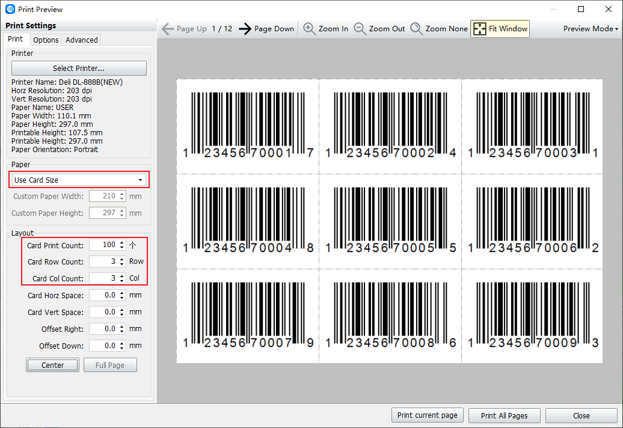Decrease Offset Right value

pos(122,332)
